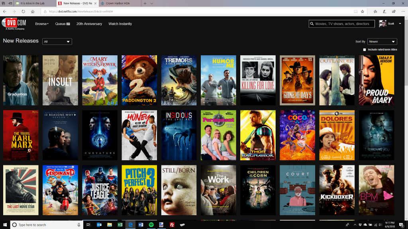Open the Action Center notifications

(x=402, y=225)
